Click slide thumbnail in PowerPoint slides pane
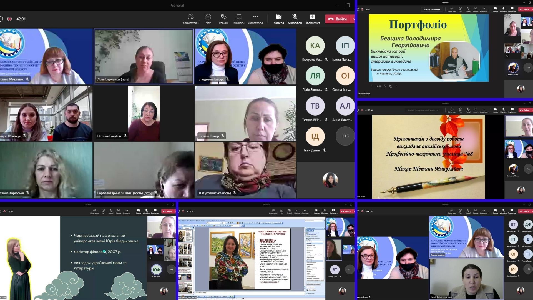The width and height of the screenshot is (533, 300). coord(185,236)
